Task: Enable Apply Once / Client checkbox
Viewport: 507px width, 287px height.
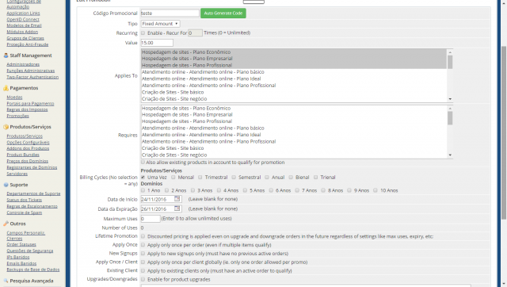Action: point(143,262)
